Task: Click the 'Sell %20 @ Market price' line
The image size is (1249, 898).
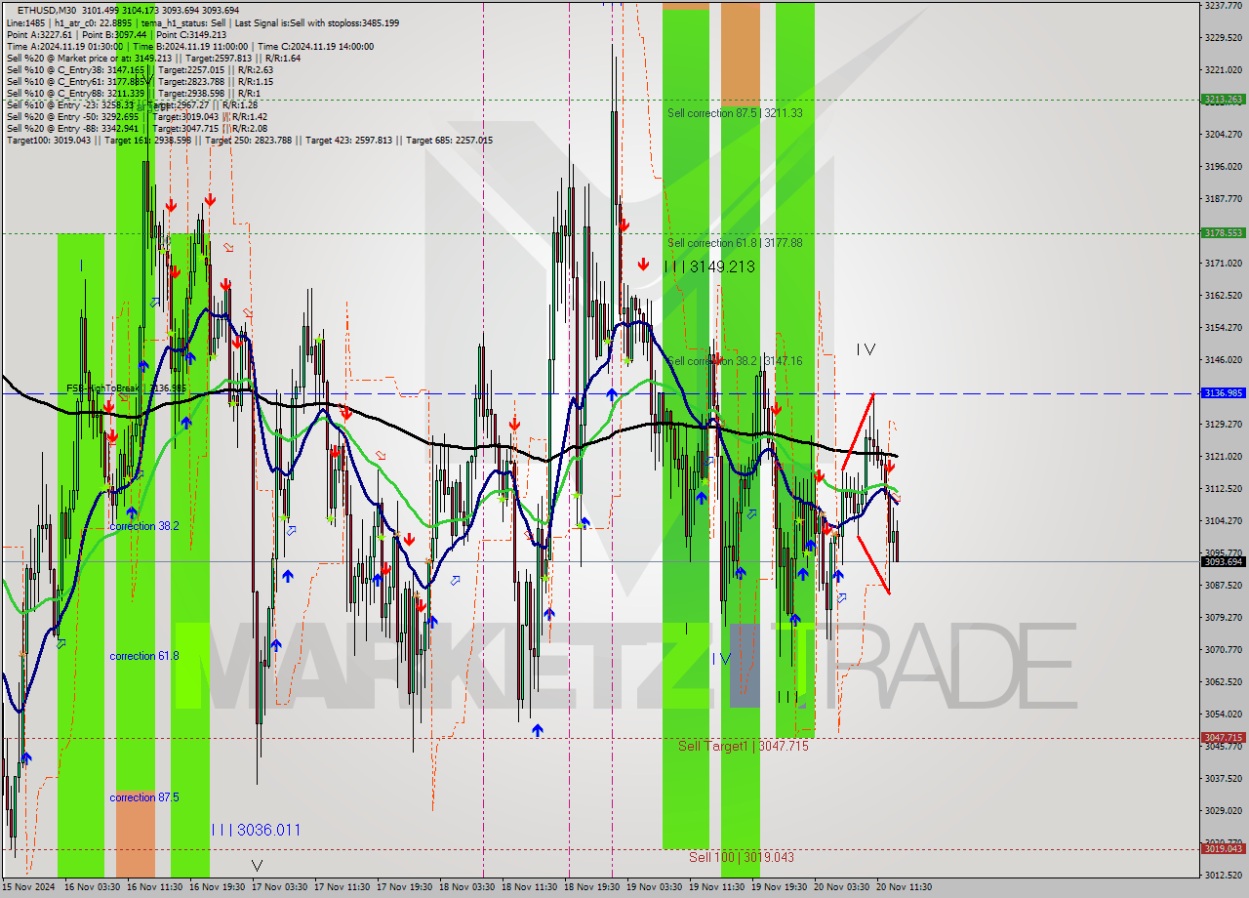Action: pyautogui.click(x=153, y=58)
